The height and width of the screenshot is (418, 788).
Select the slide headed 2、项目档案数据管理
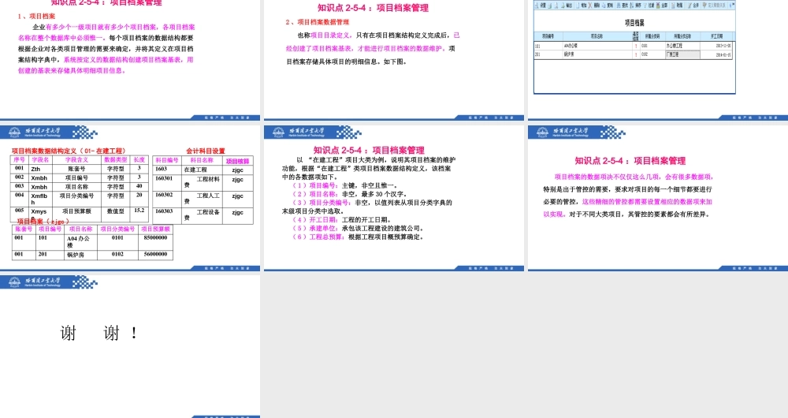393,60
